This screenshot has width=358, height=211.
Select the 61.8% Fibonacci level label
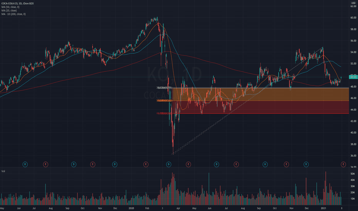click(x=164, y=114)
